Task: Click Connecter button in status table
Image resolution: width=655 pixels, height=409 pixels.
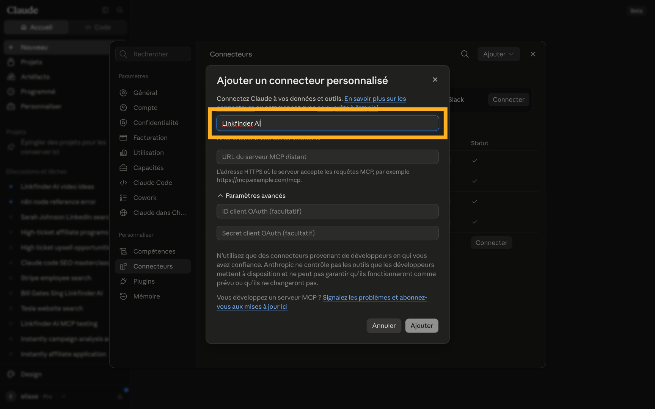Action: pyautogui.click(x=491, y=243)
